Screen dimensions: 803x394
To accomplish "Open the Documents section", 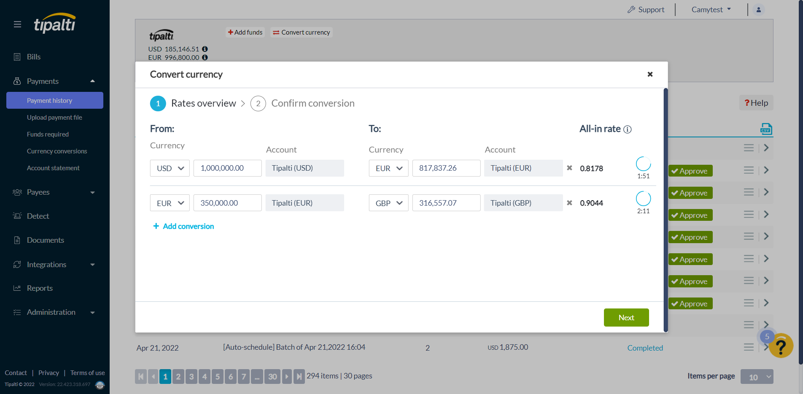I will point(46,240).
